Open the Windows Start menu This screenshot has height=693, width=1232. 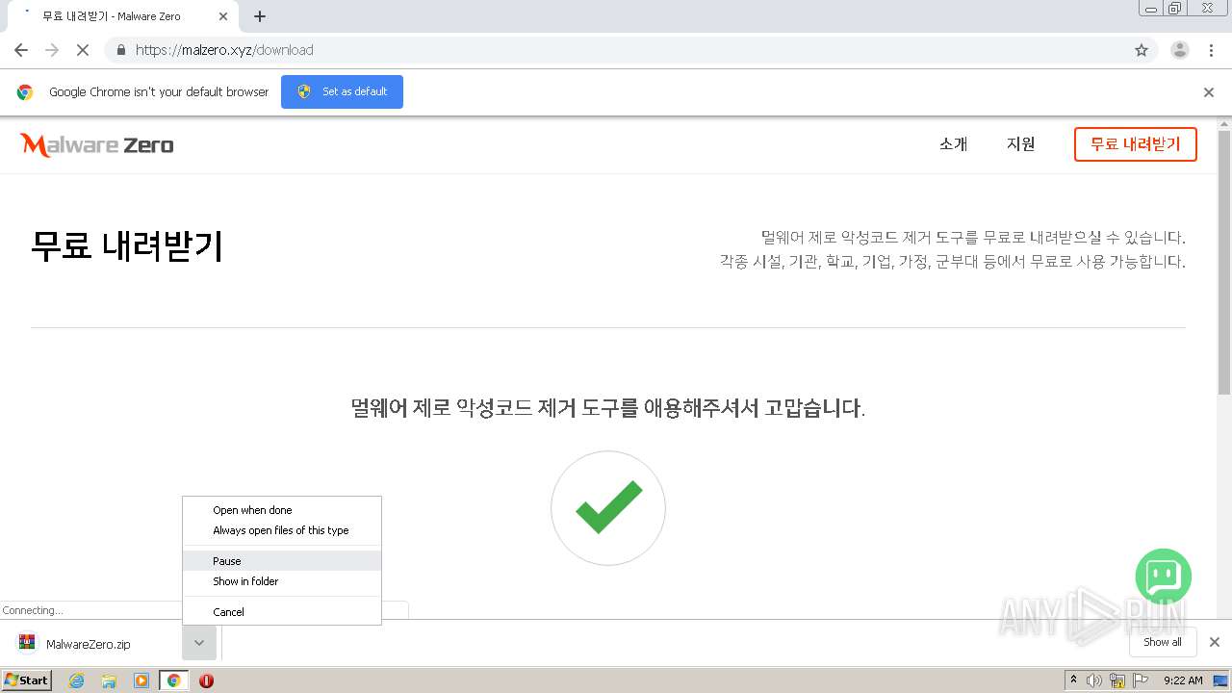click(x=27, y=680)
